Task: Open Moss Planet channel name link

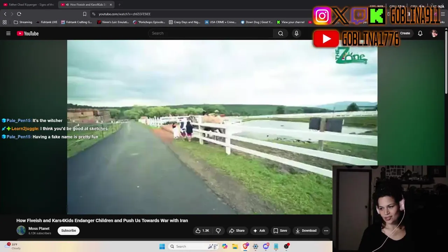Action: coord(39,229)
